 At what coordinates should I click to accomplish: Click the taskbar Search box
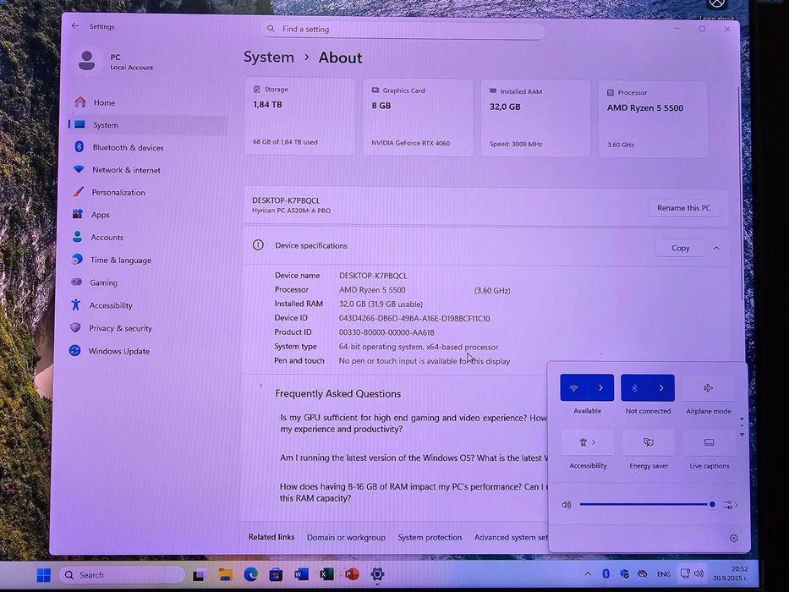click(122, 575)
